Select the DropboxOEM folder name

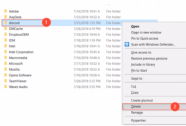[x=19, y=34]
